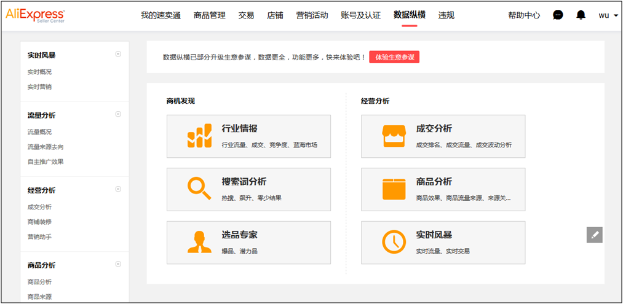Collapse the 流量分析 sidebar section

[118, 114]
